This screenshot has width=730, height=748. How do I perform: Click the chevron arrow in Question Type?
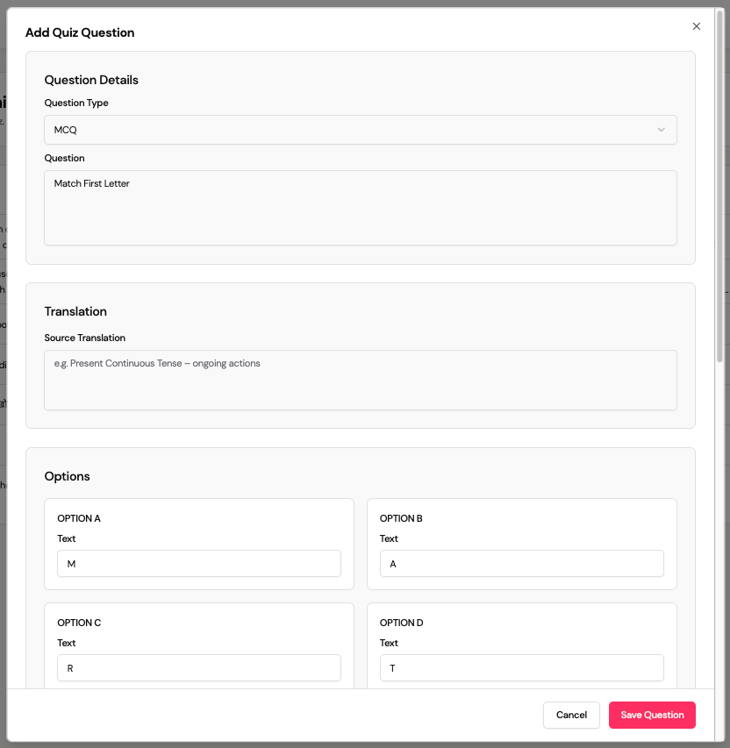662,130
